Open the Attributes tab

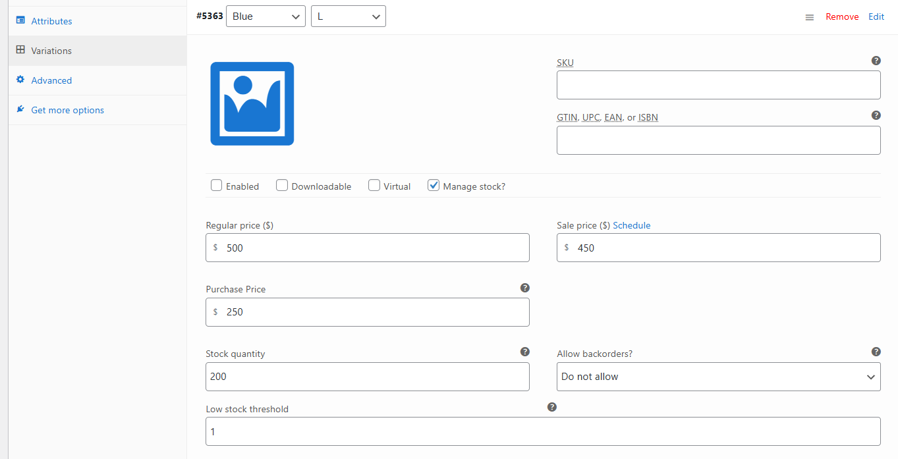tap(51, 21)
